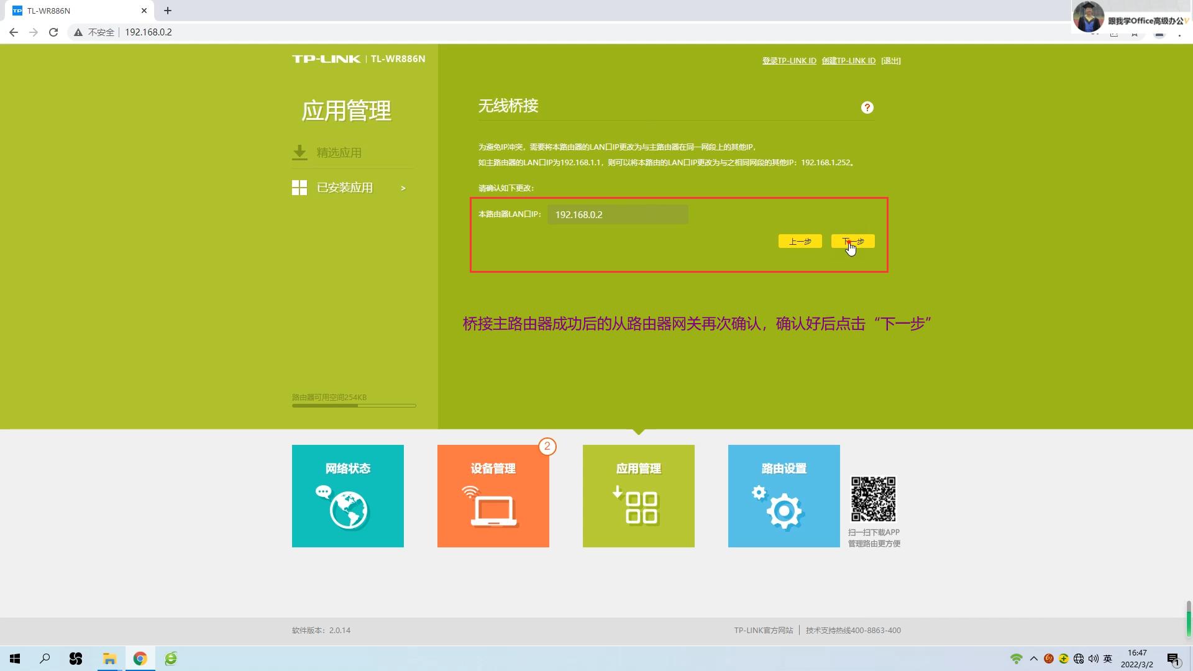Expand 已安装应用 using its chevron arrow
The width and height of the screenshot is (1193, 671).
click(403, 188)
